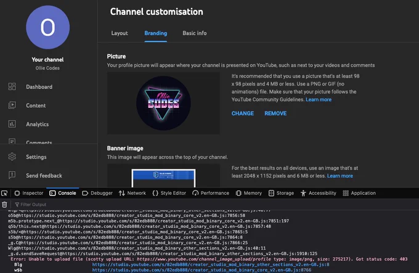The height and width of the screenshot is (273, 419).
Task: Select Send feedback in the sidebar
Action: click(x=44, y=176)
